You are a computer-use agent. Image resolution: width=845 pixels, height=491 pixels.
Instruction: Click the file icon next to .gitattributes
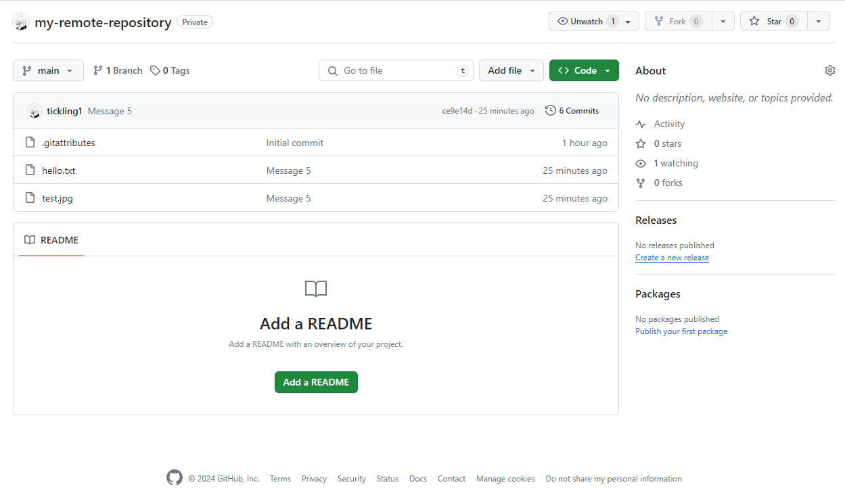click(30, 143)
